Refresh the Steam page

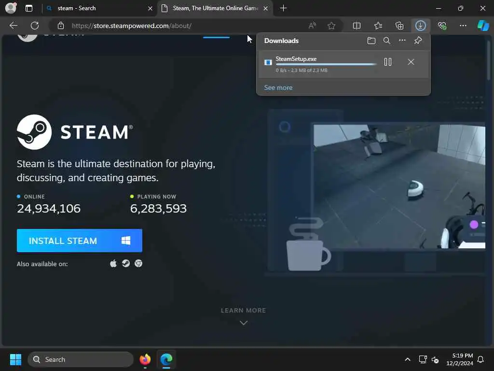point(35,26)
